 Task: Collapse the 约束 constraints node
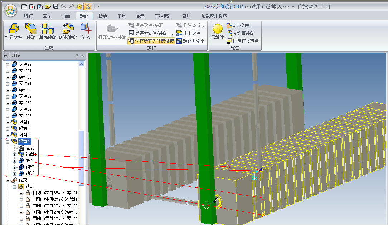[8, 180]
